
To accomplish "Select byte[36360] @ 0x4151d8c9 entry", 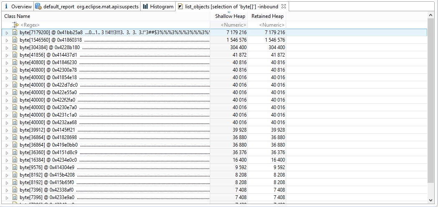I will coord(48,152).
